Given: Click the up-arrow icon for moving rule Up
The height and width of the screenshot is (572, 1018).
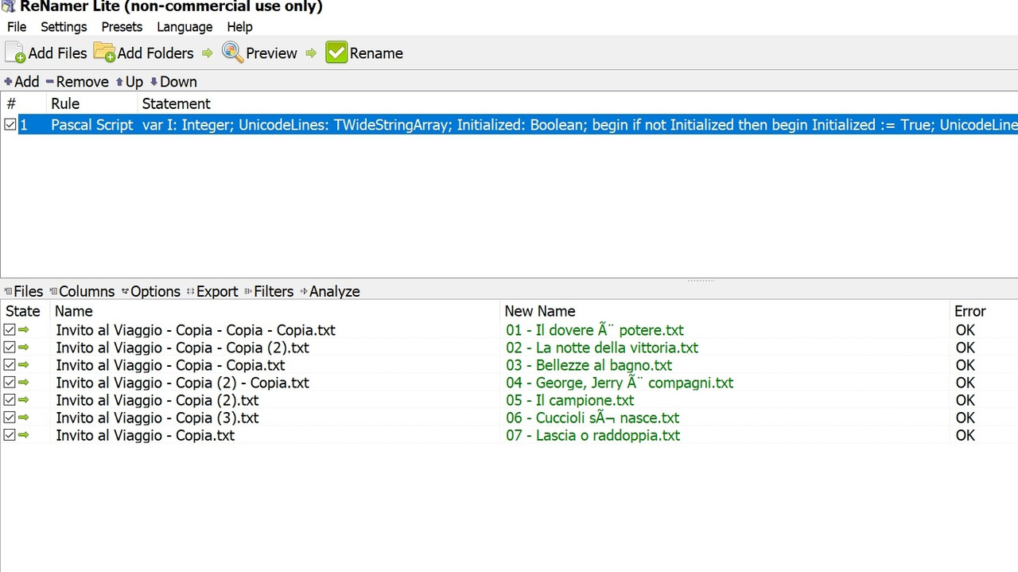Looking at the screenshot, I should [119, 82].
